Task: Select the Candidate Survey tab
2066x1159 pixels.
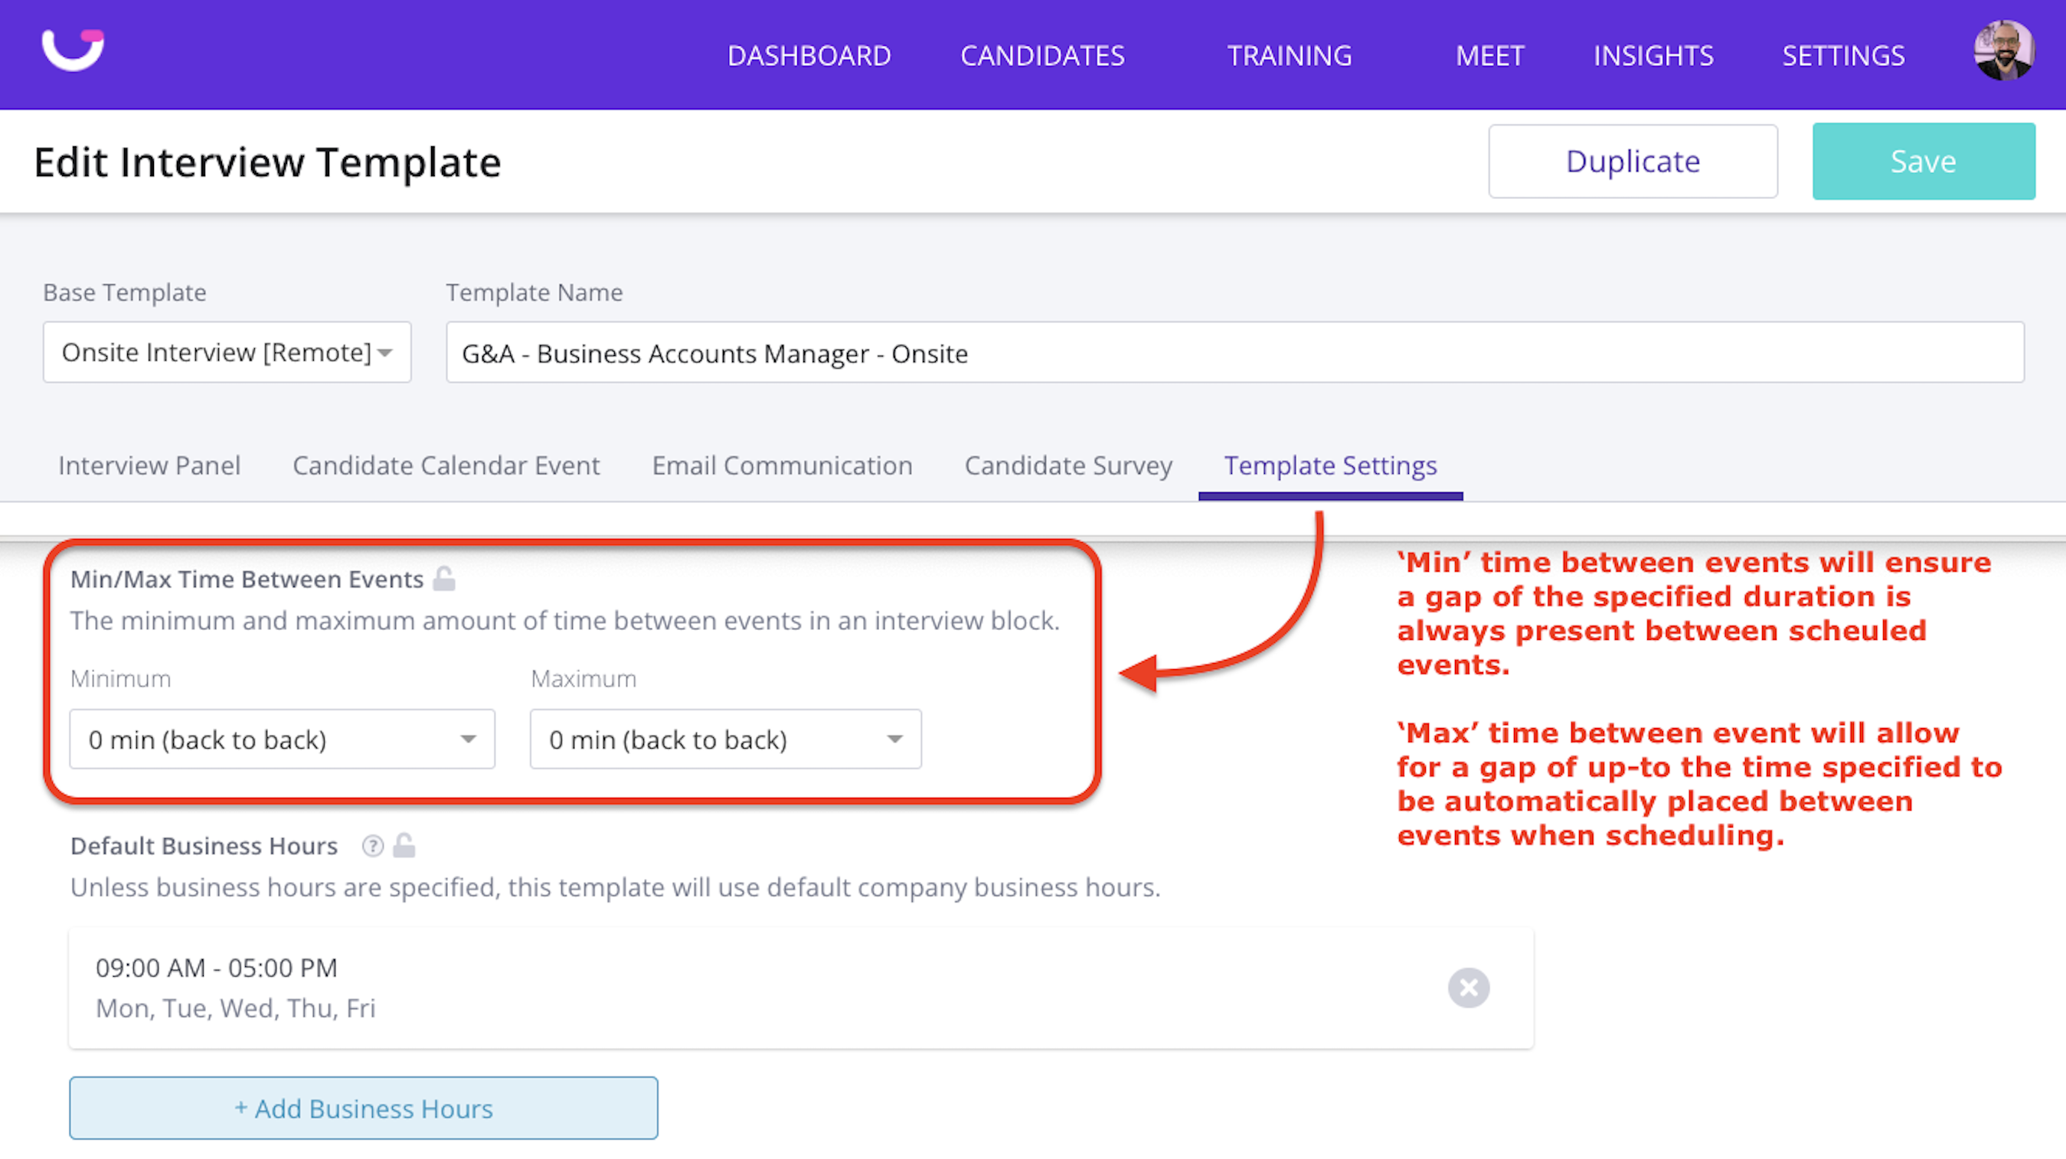Action: 1068,465
